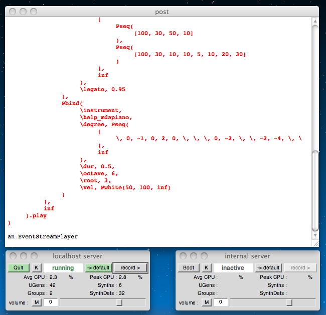
Task: Click the '\dur, 0.5,' line
Action: click(x=97, y=167)
